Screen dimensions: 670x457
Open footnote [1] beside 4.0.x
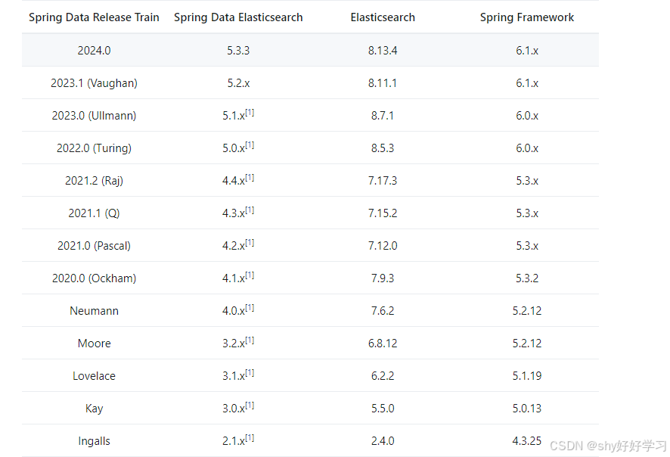coord(250,307)
